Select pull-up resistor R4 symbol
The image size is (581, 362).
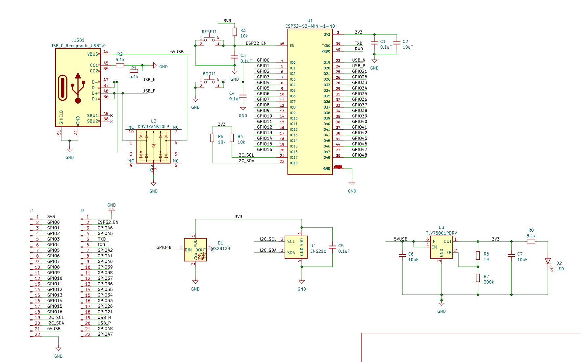pos(232,138)
